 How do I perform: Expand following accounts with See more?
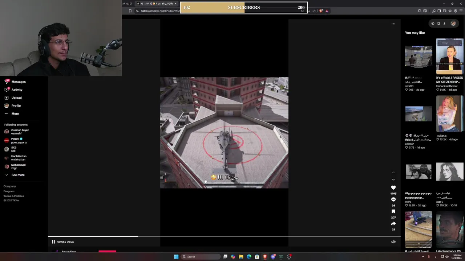[15, 175]
